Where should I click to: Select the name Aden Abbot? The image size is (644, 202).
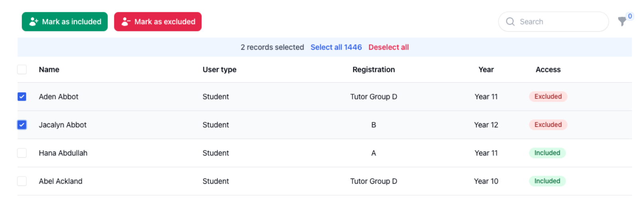[59, 97]
